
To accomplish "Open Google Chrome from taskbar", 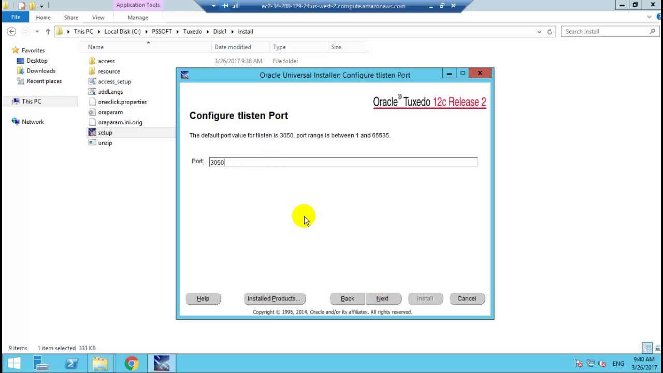I will (132, 364).
